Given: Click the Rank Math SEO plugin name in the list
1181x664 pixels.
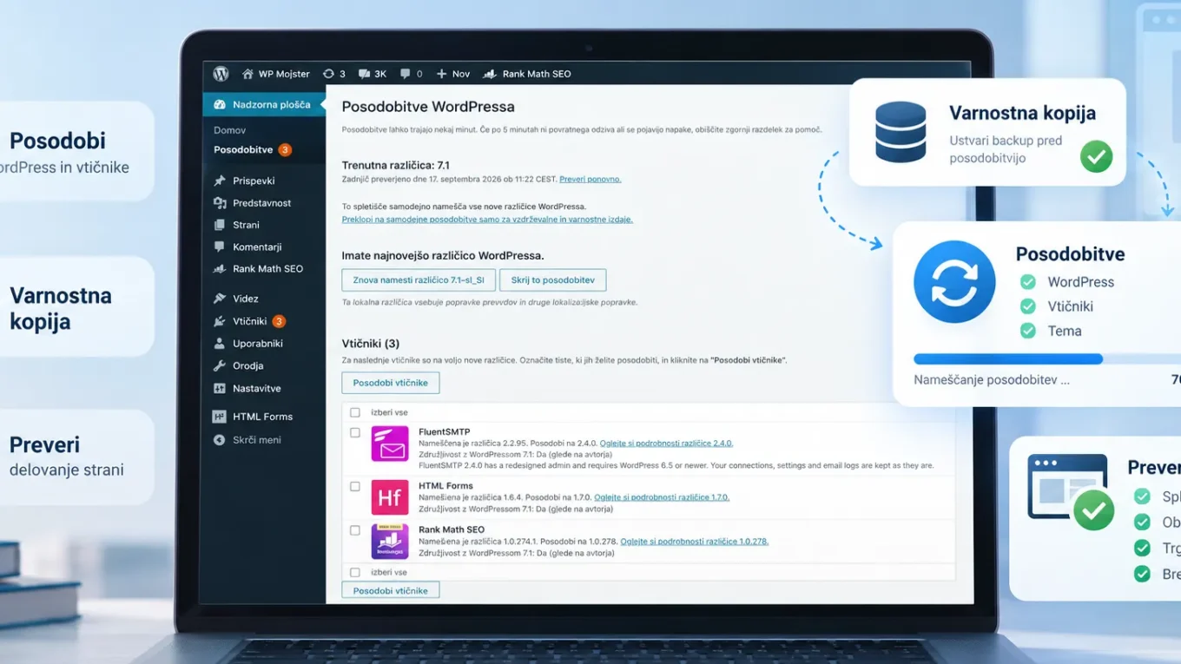Looking at the screenshot, I should tap(452, 529).
